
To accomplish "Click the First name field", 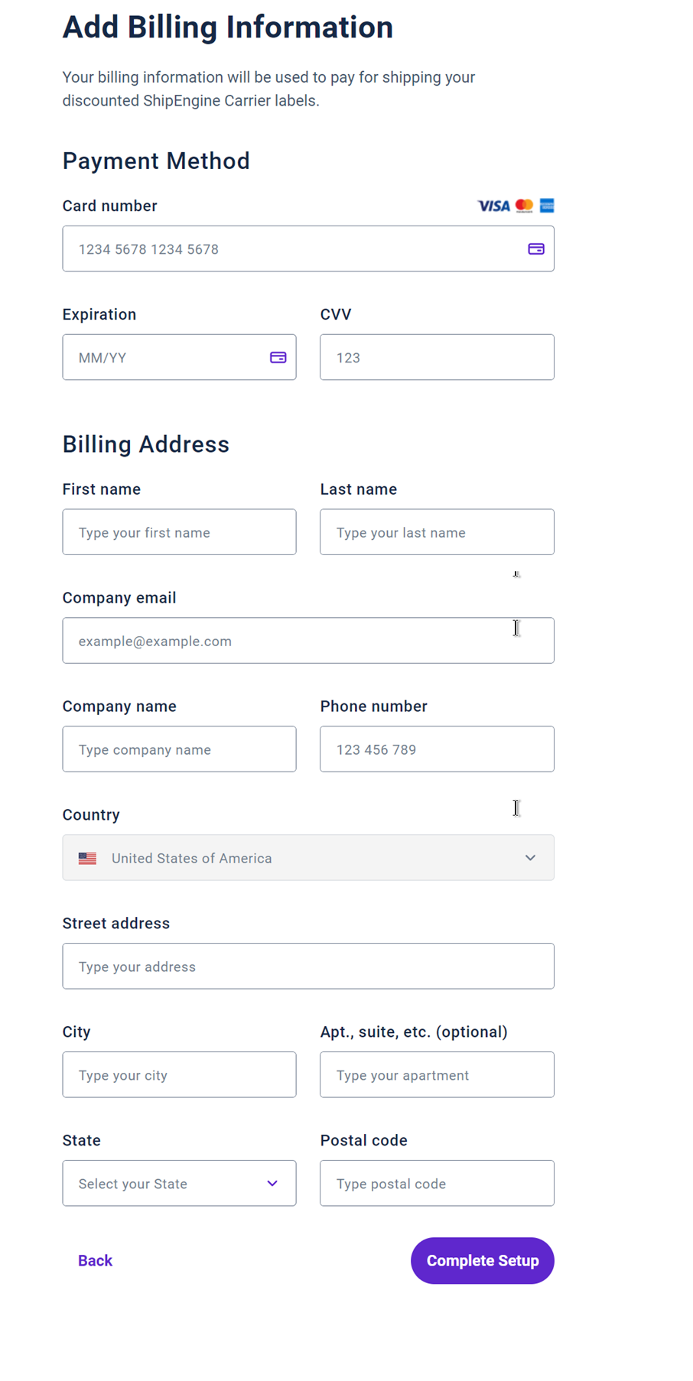I will (179, 532).
